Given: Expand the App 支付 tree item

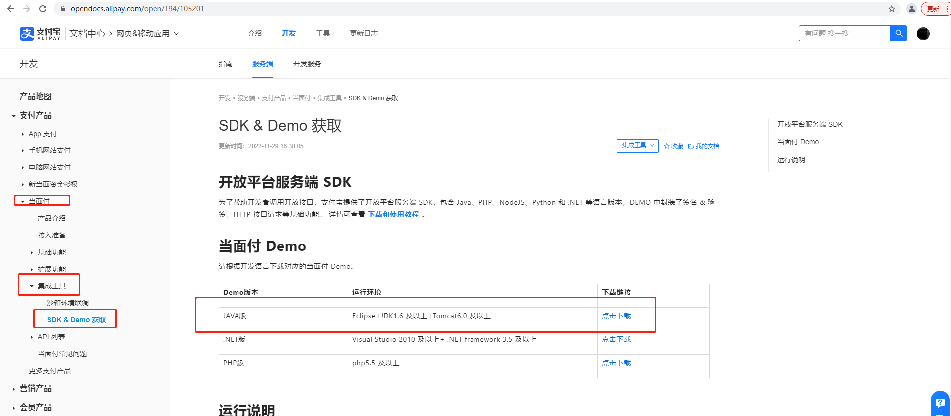Looking at the screenshot, I should 23,134.
